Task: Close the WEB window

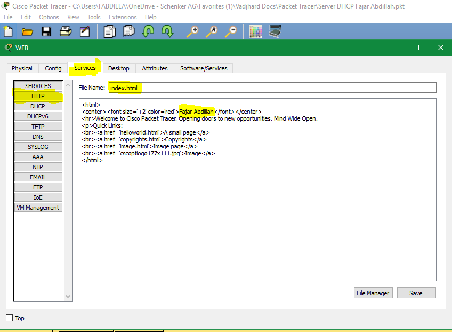Action: 440,48
